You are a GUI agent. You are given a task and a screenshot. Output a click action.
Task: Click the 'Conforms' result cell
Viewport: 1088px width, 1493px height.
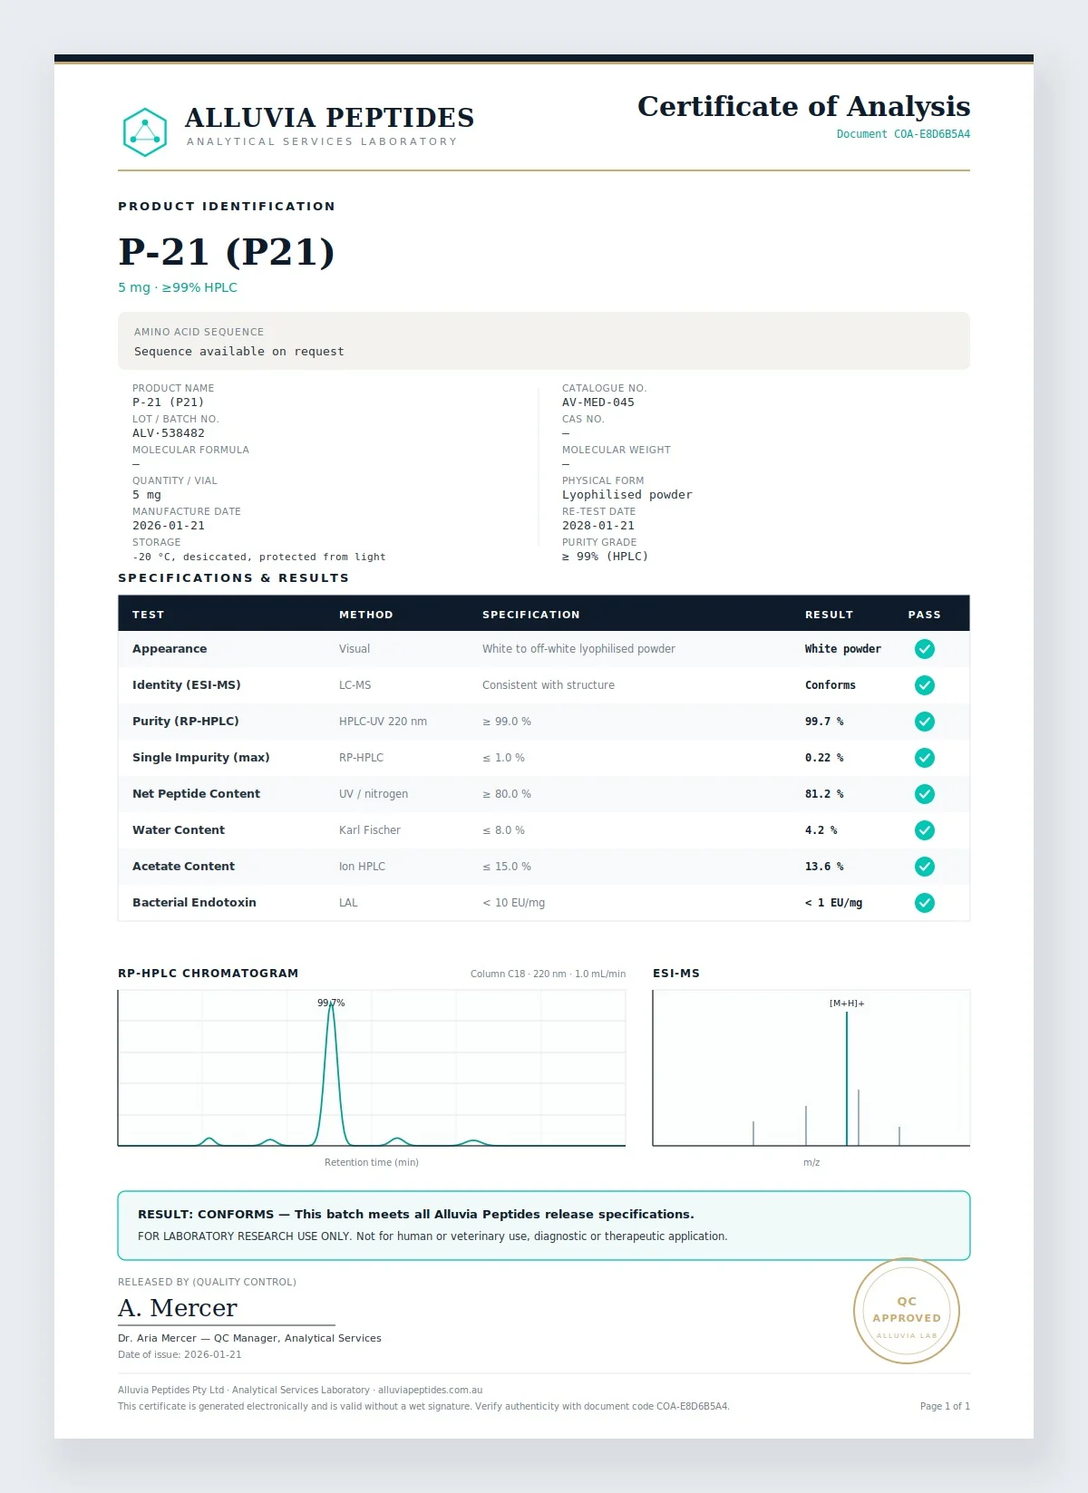(831, 685)
